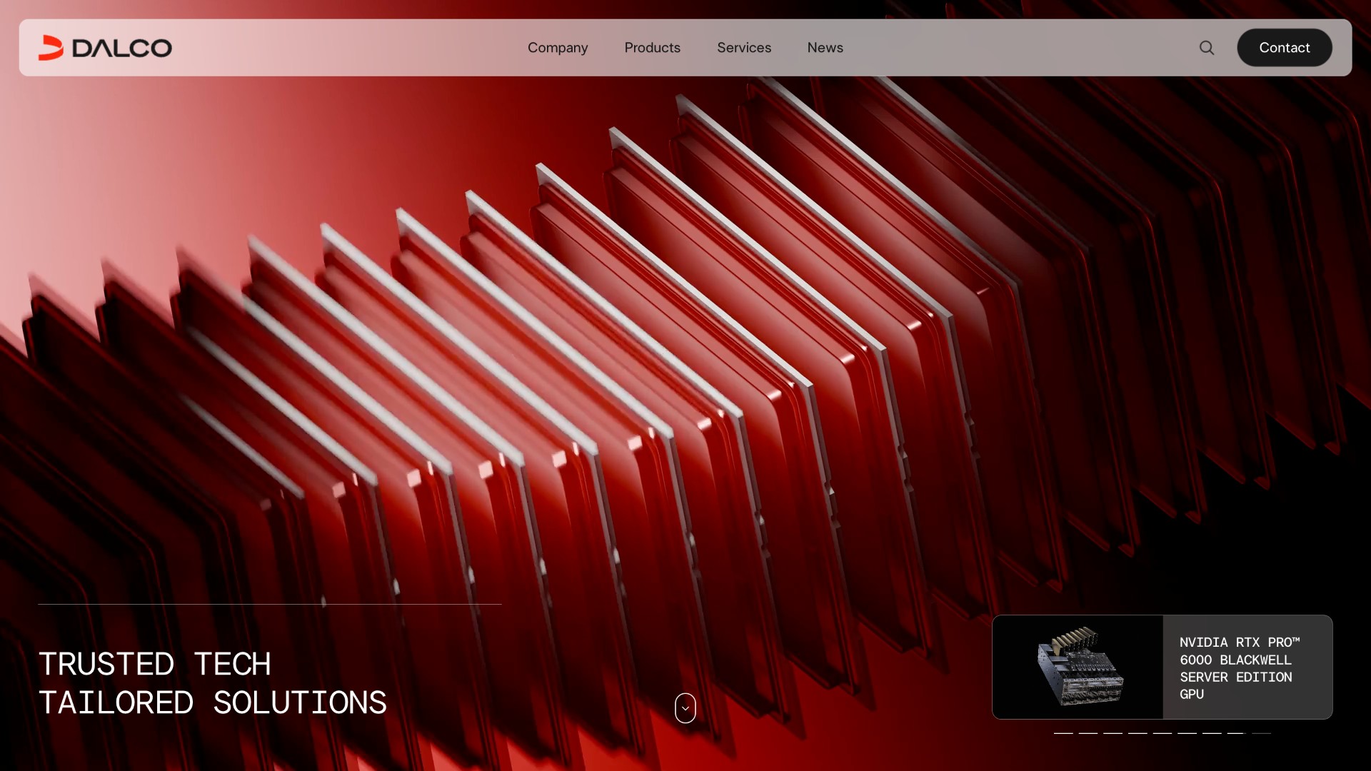
Task: Select the last dimmed carousel indicator dash
Action: tap(1261, 733)
